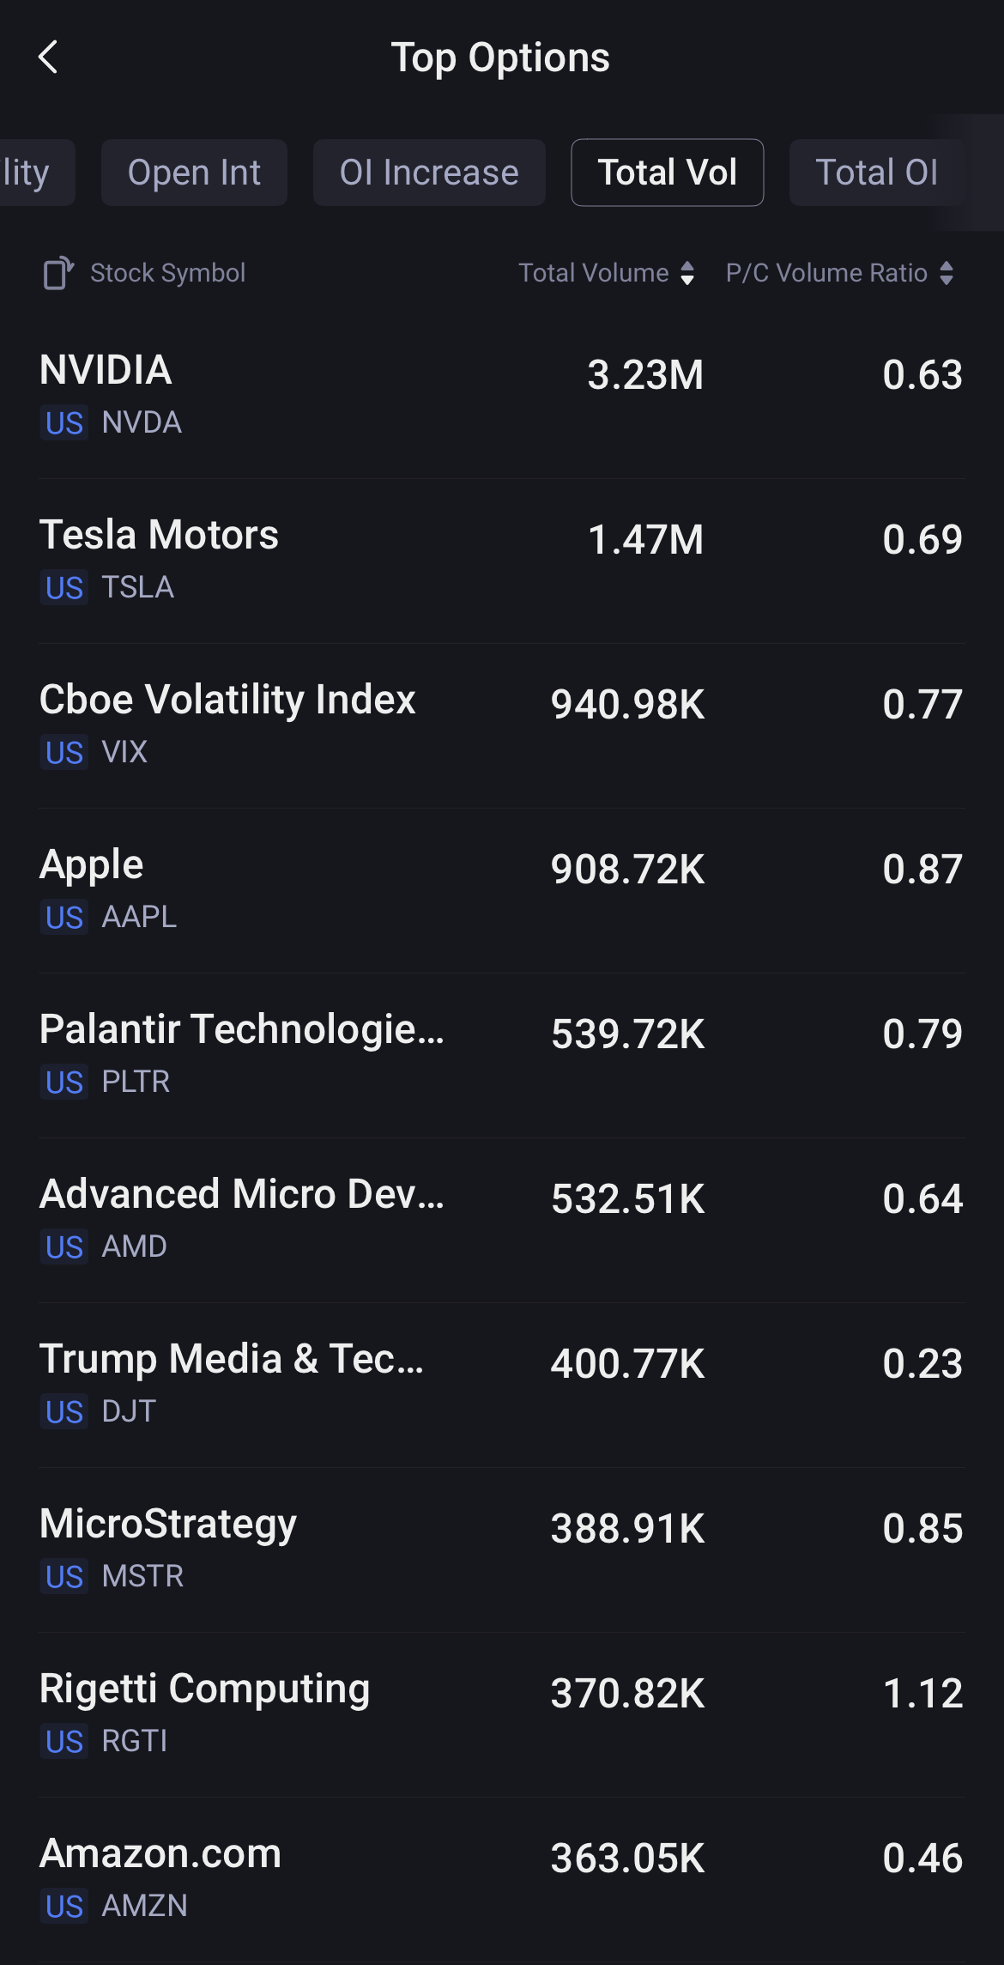The image size is (1004, 1965).
Task: Open the NVIDIA options row
Action: click(x=501, y=395)
